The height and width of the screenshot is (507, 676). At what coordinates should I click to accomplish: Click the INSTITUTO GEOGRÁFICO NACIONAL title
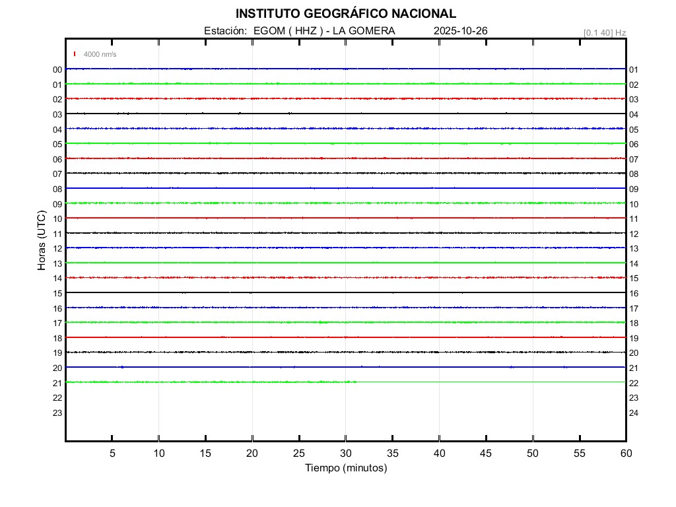tap(345, 14)
